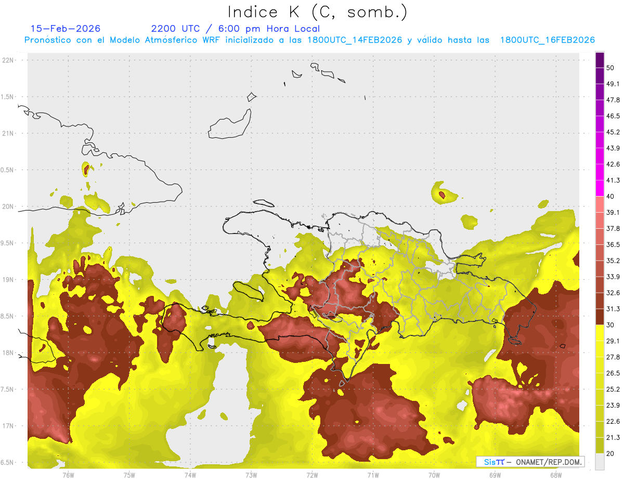Click the '42.6' colorbar value
The width and height of the screenshot is (624, 482).
tap(613, 164)
